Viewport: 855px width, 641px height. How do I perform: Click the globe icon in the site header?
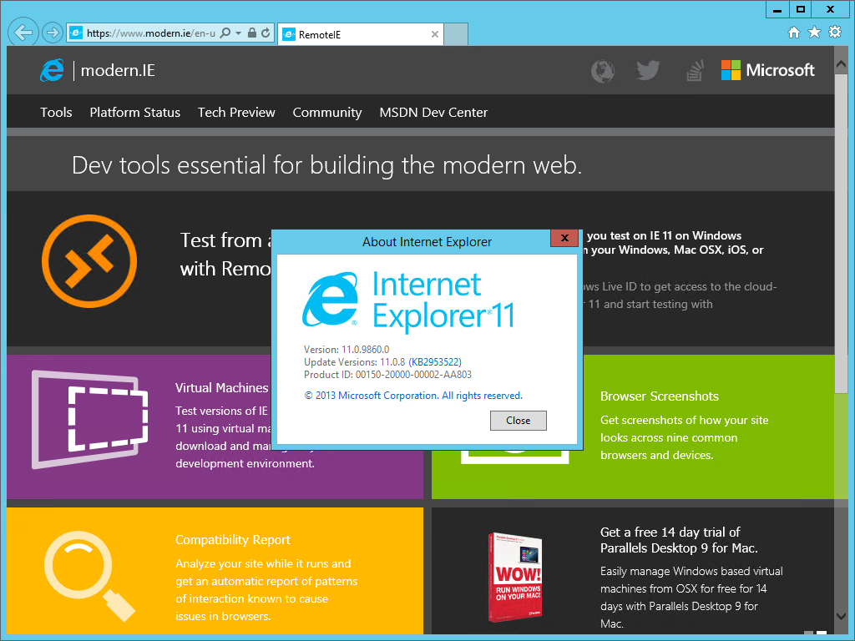pos(603,71)
